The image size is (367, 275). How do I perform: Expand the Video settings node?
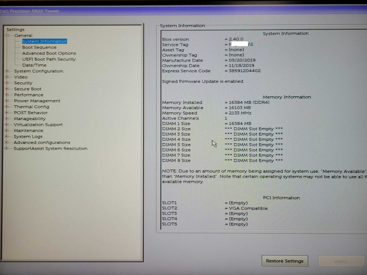7,77
